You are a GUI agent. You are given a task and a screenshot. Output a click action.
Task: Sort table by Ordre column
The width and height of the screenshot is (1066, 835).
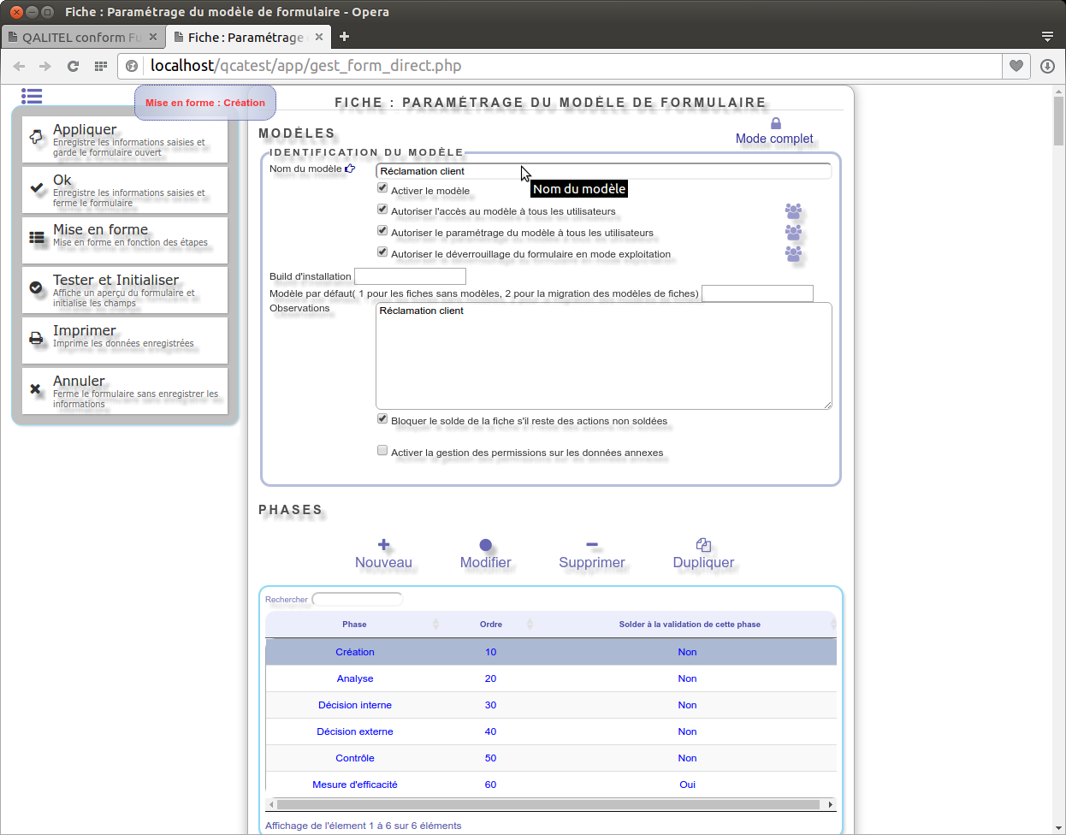point(491,624)
